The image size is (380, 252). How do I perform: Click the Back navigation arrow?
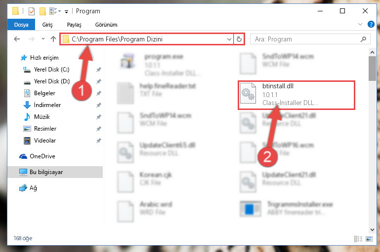(17, 39)
